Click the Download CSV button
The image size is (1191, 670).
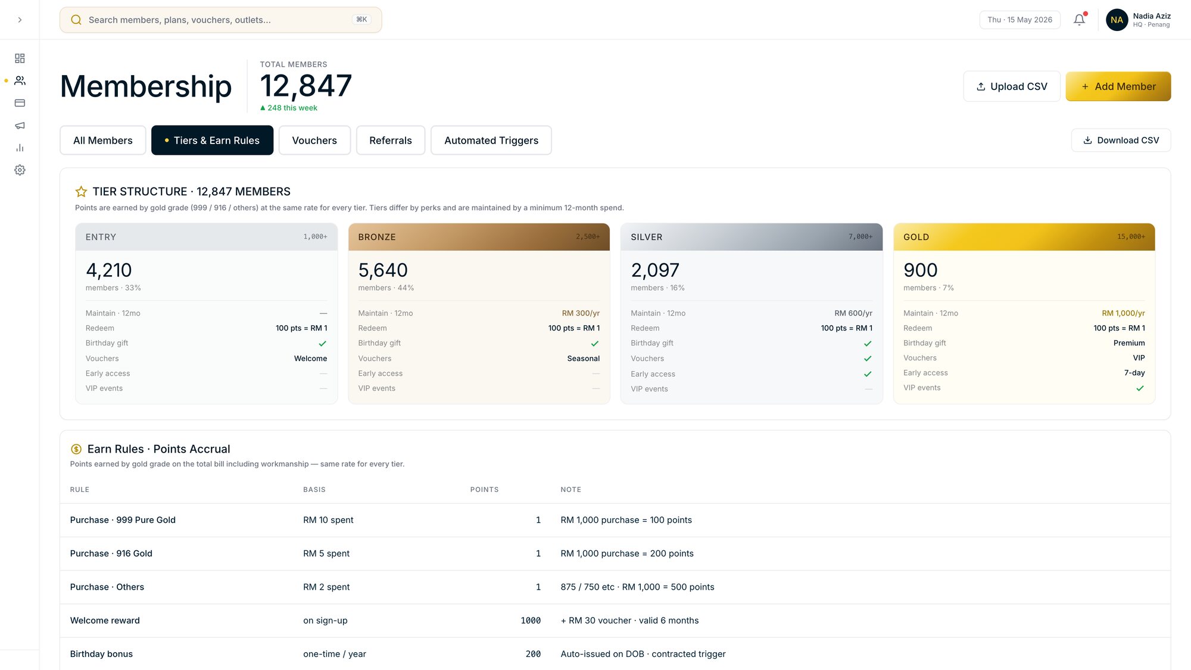pyautogui.click(x=1121, y=140)
